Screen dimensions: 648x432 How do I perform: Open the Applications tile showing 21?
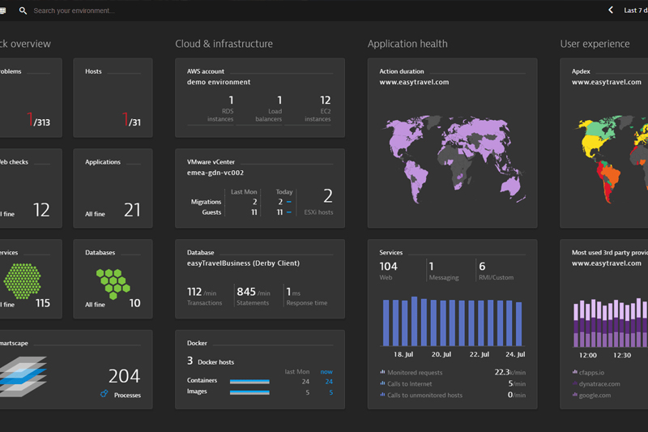(x=113, y=188)
